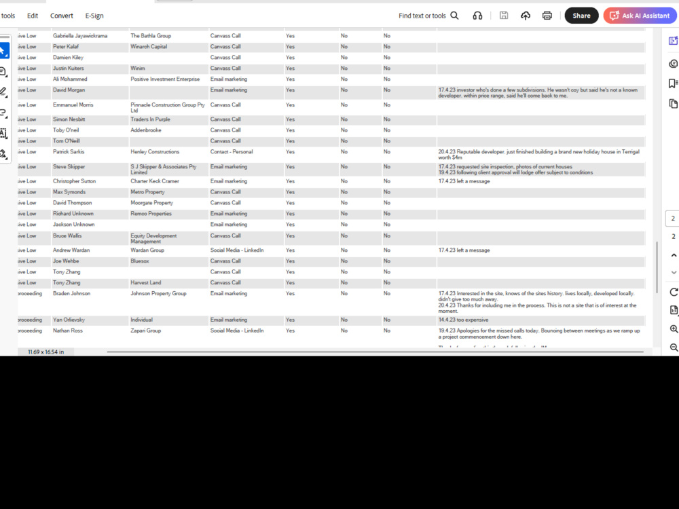Open the Convert menu
Screen dimensions: 679x509
coord(62,16)
